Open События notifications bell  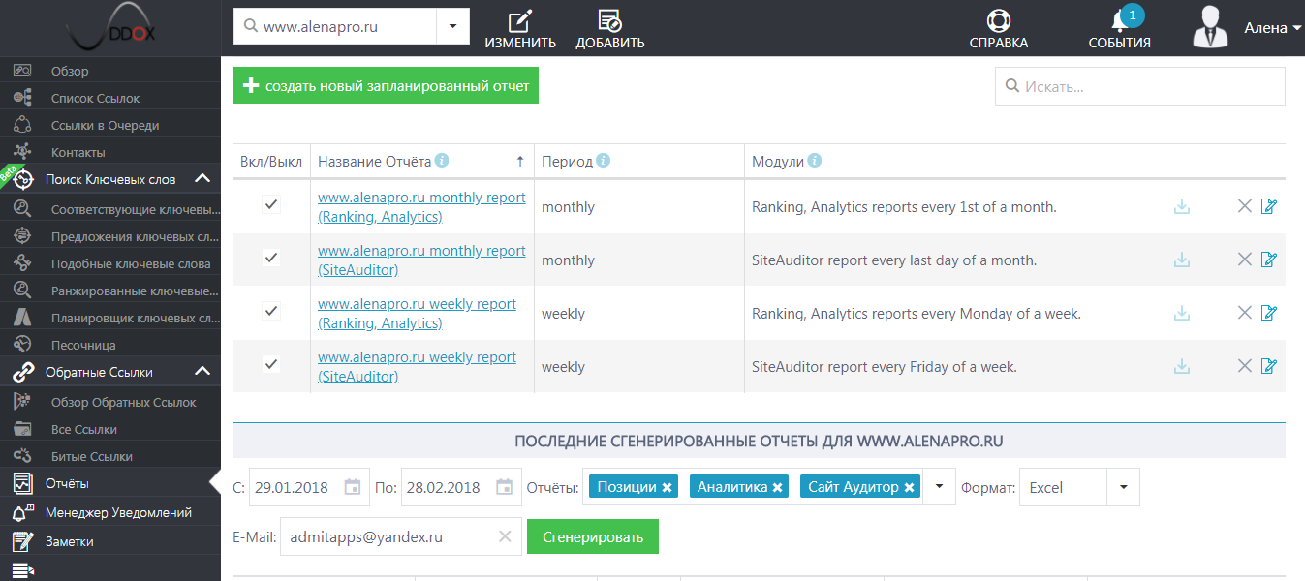[1120, 23]
